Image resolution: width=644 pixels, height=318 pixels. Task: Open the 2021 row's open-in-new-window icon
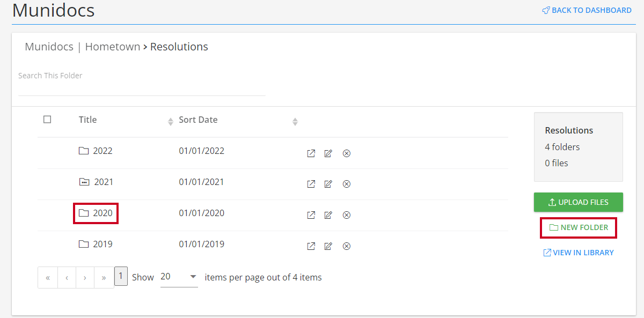point(311,184)
